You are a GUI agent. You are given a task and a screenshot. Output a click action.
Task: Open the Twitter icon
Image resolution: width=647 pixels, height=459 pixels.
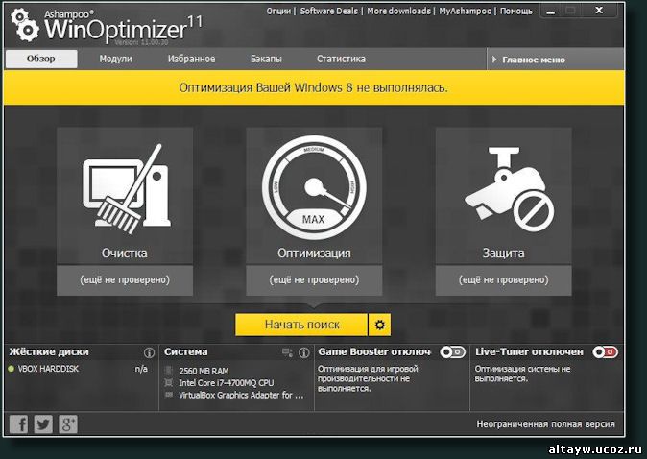43,424
